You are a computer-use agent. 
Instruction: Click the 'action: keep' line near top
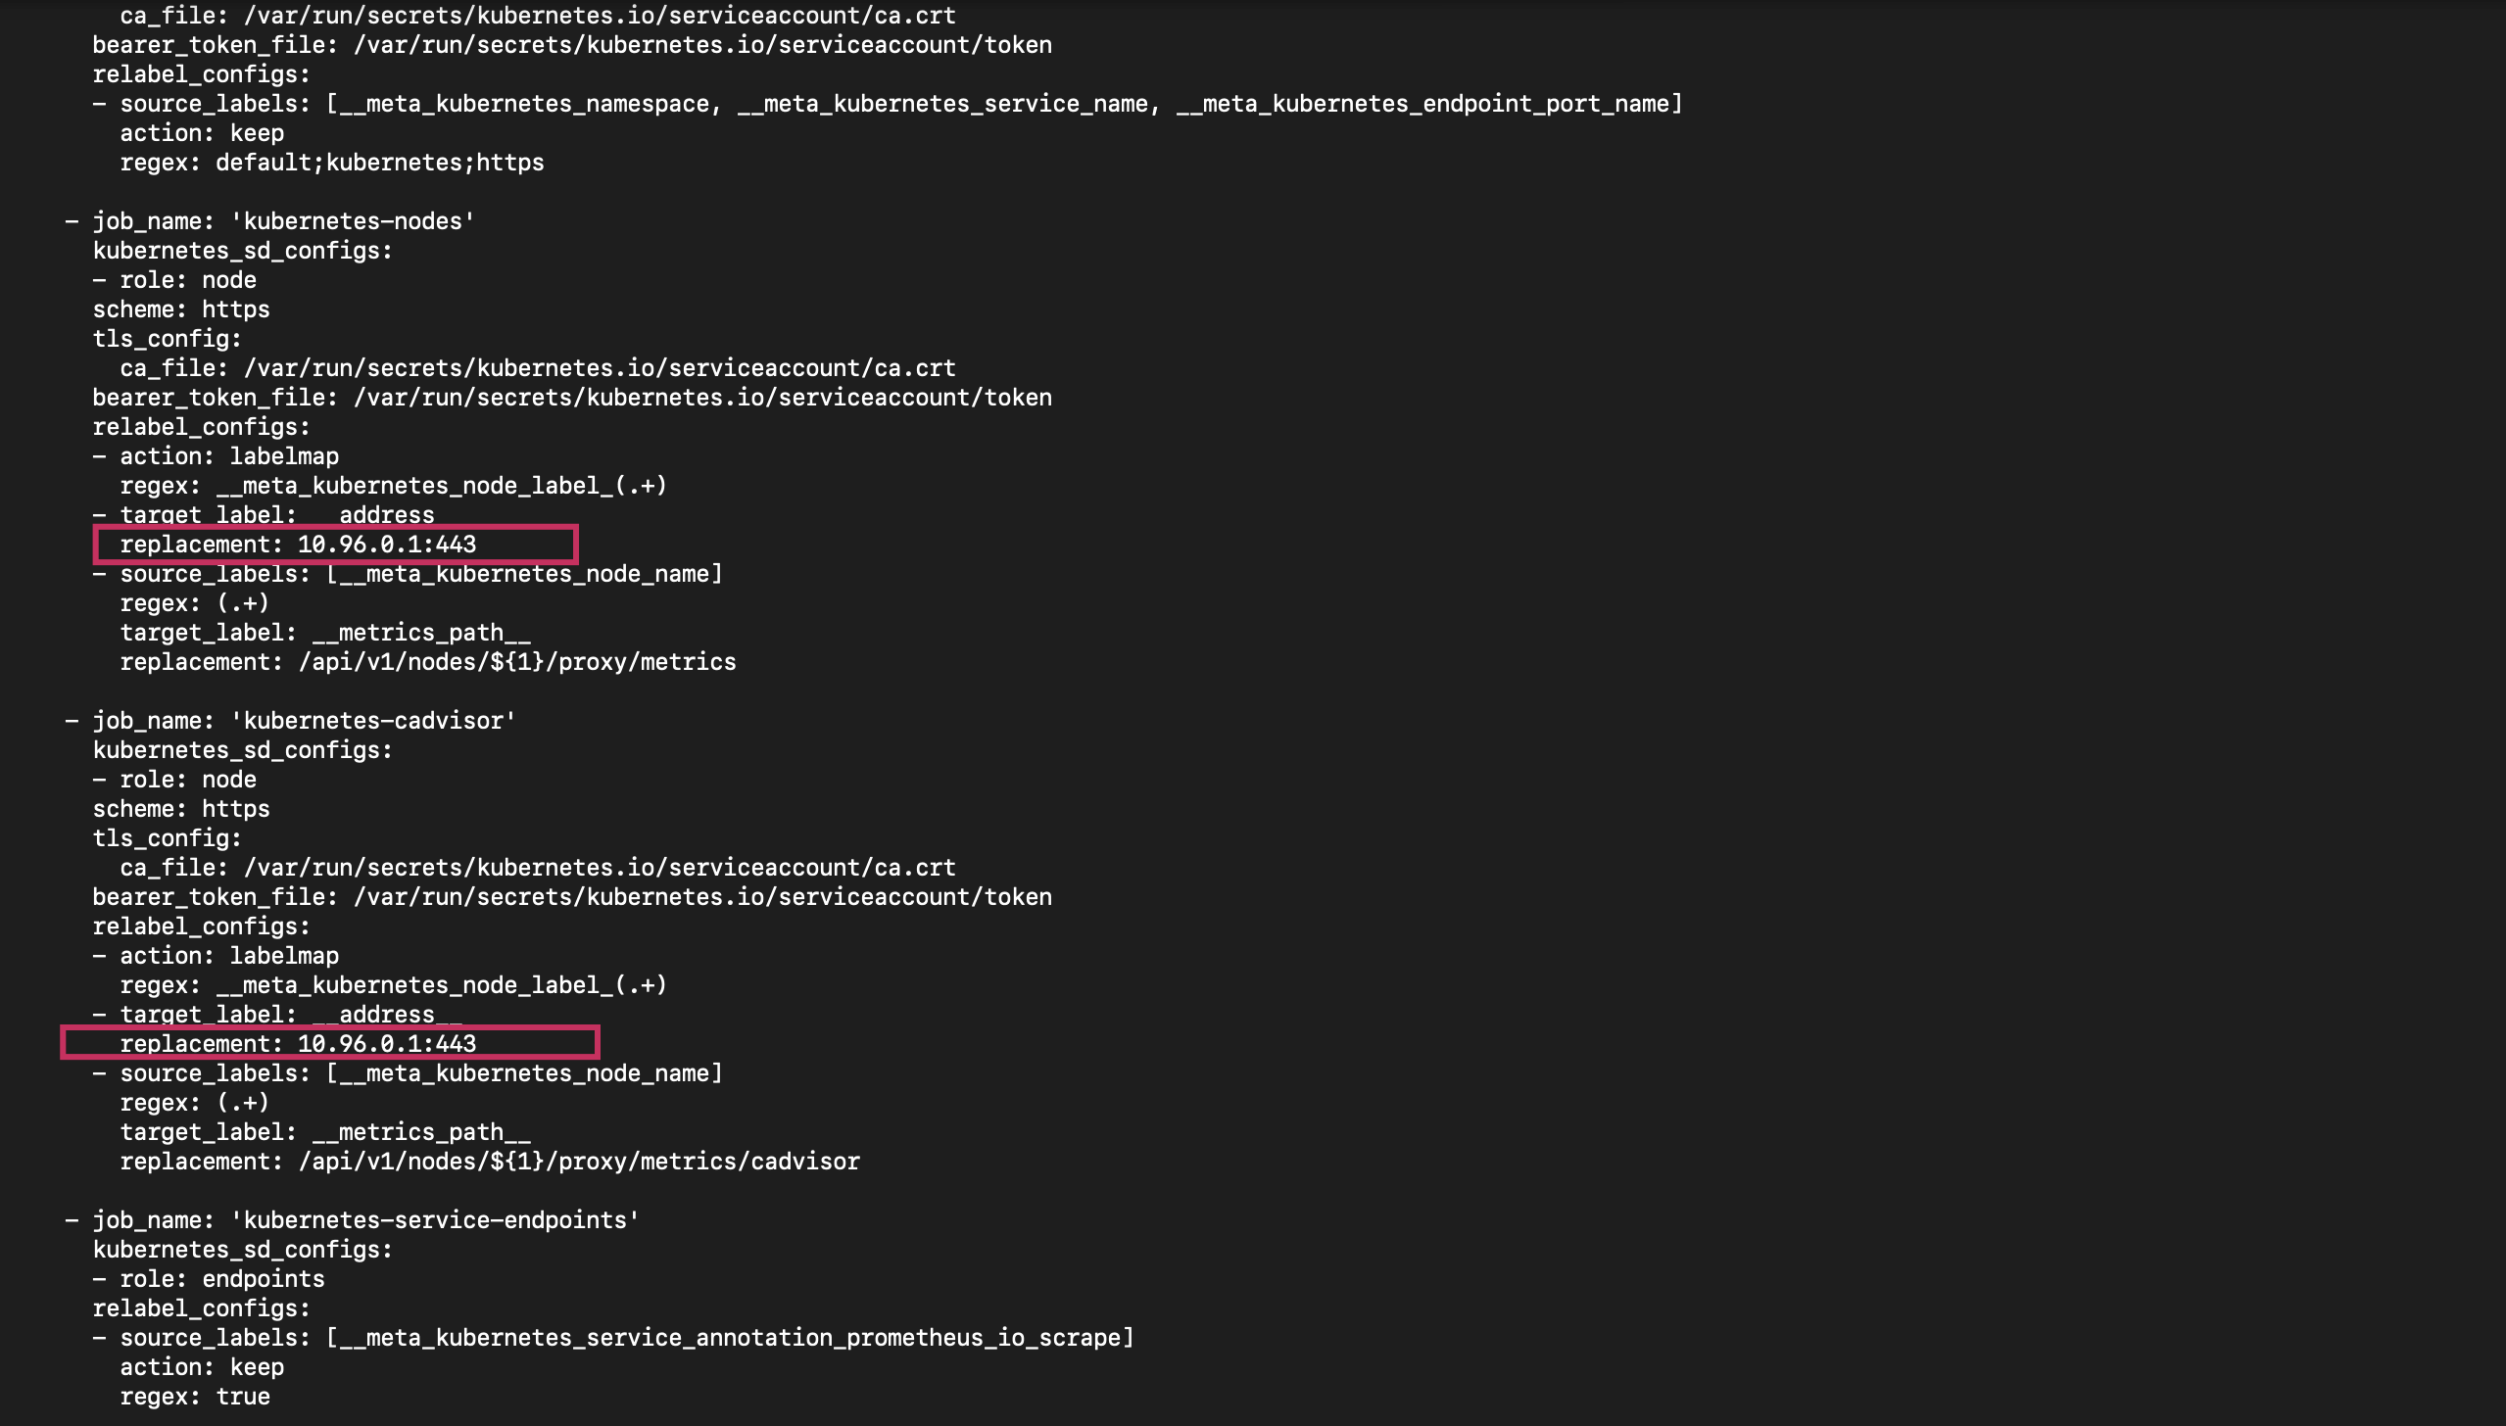[202, 133]
